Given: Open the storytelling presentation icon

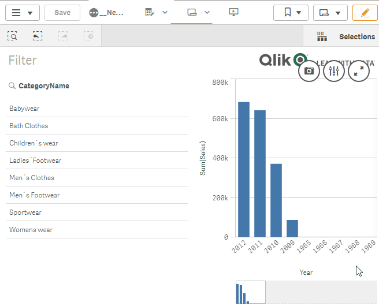Looking at the screenshot, I should pos(234,12).
